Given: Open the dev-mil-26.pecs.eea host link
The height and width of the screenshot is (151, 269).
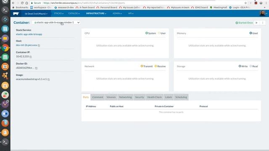Looking at the screenshot, I should click(x=26, y=45).
